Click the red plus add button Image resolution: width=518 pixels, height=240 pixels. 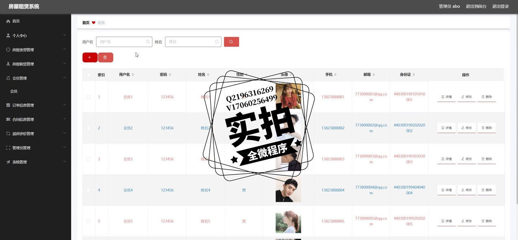[x=89, y=57]
